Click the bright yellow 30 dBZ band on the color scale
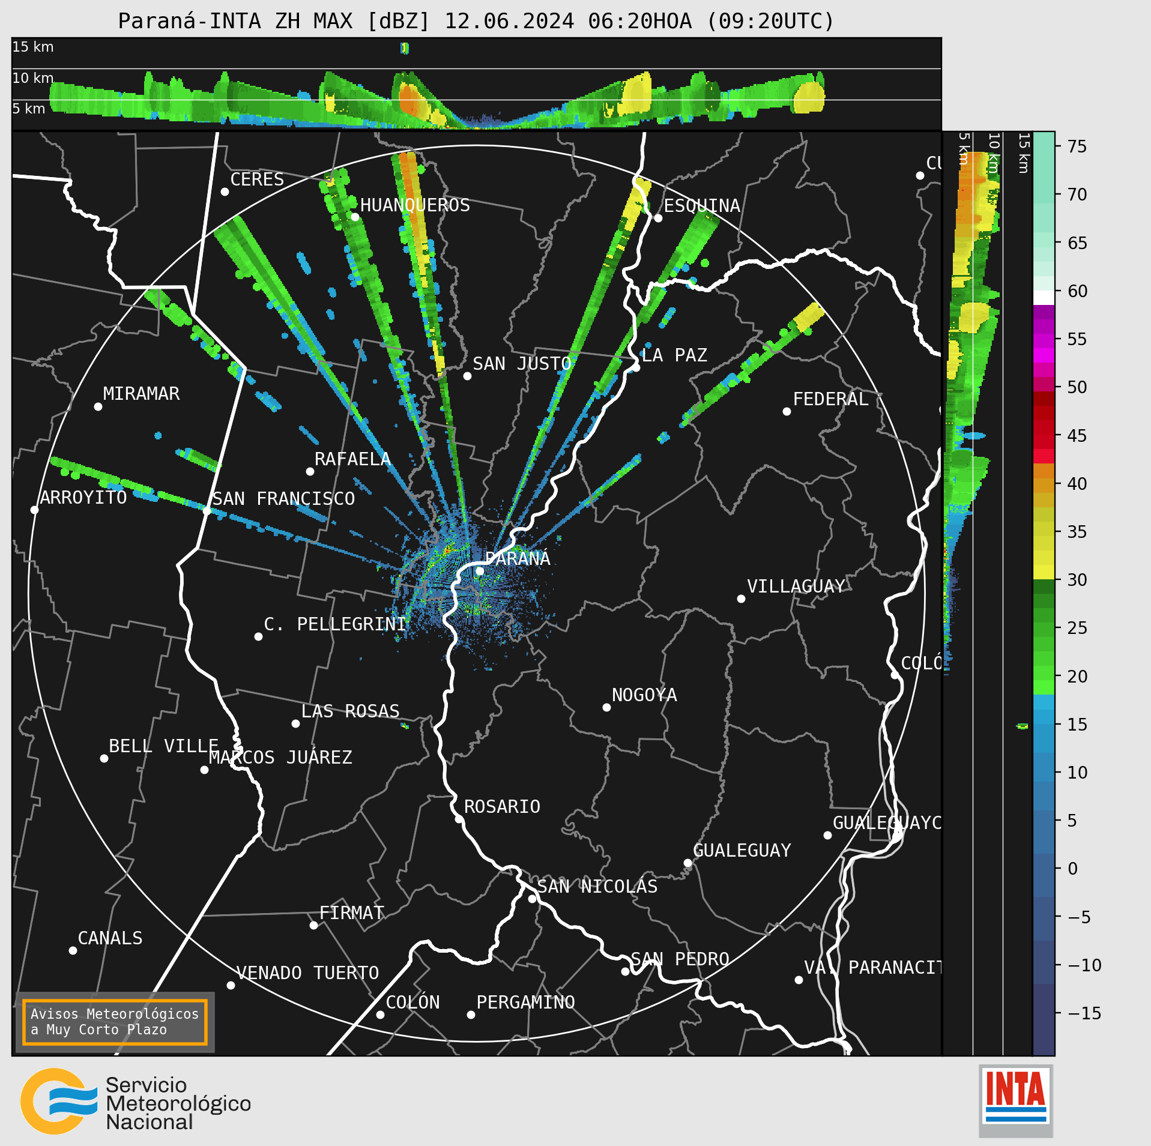 [x=1044, y=572]
